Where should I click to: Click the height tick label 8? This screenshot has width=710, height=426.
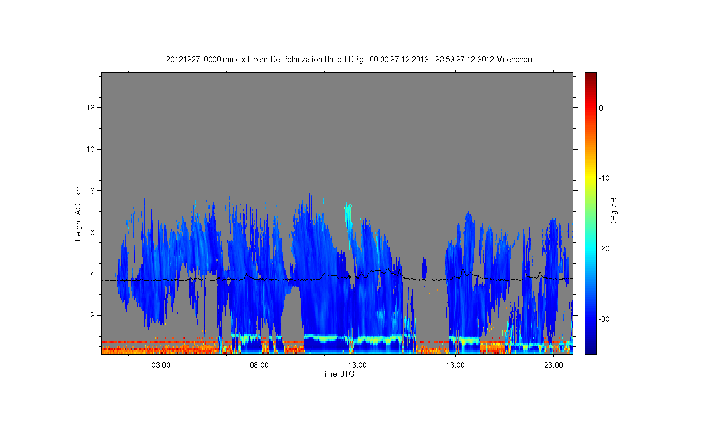(93, 191)
